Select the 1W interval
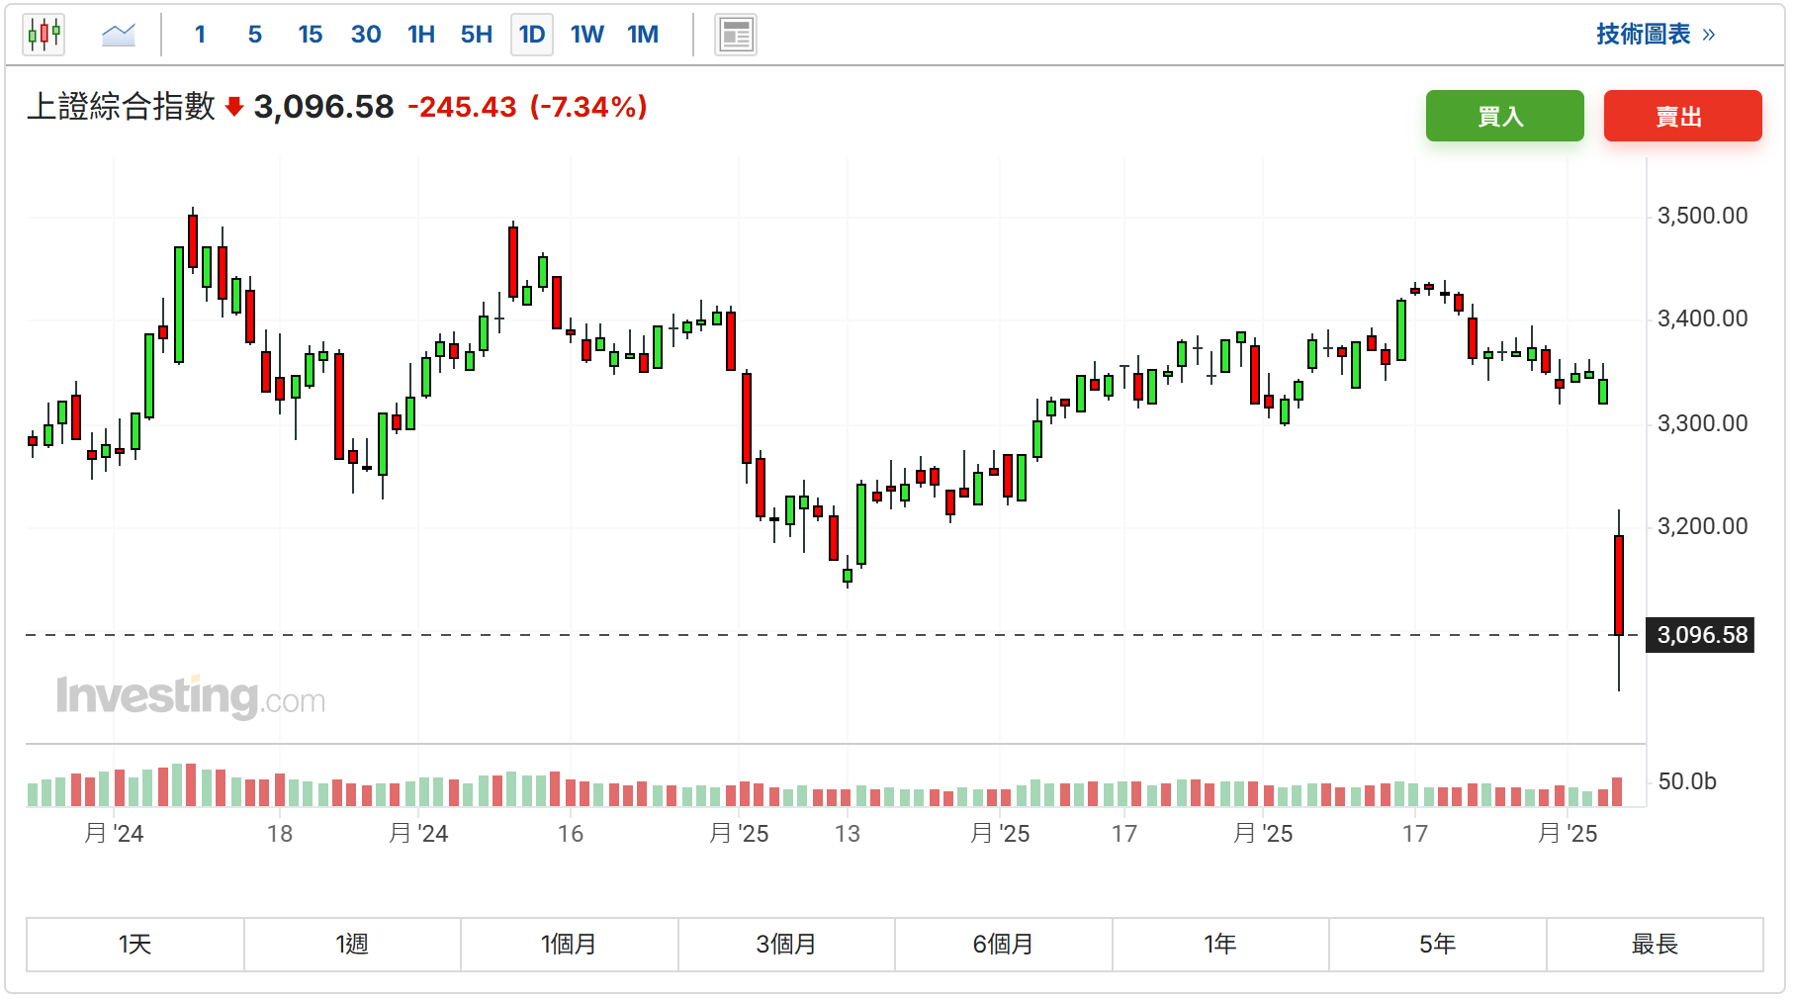 tap(587, 35)
